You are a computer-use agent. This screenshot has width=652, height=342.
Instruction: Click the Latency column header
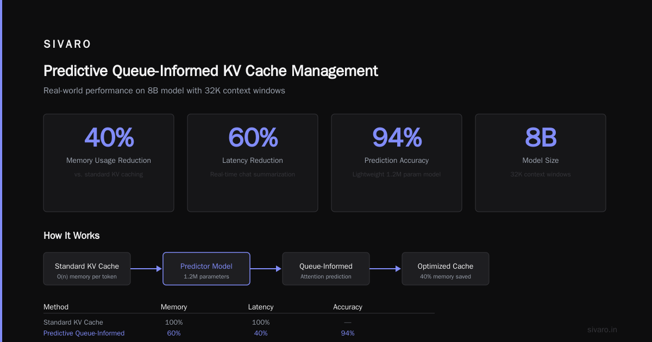tap(261, 307)
